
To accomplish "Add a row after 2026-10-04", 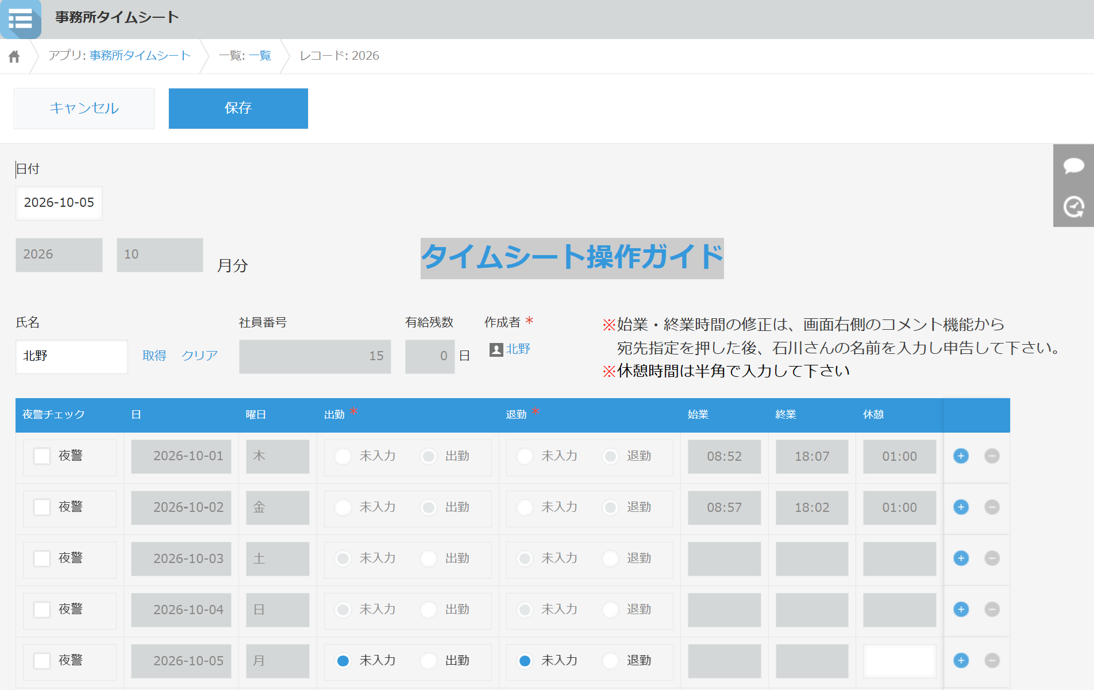I will tap(961, 610).
